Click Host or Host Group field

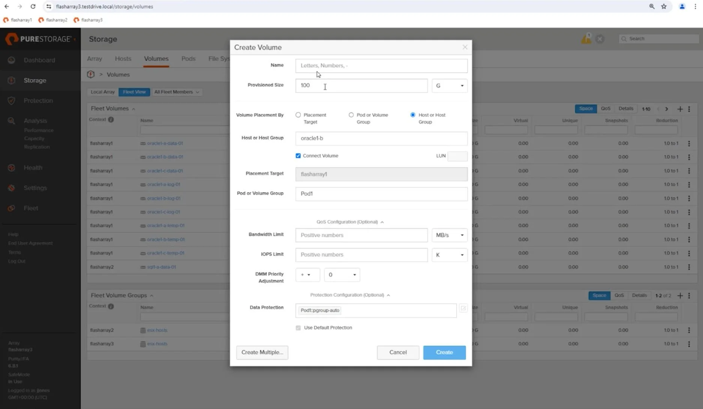[381, 138]
